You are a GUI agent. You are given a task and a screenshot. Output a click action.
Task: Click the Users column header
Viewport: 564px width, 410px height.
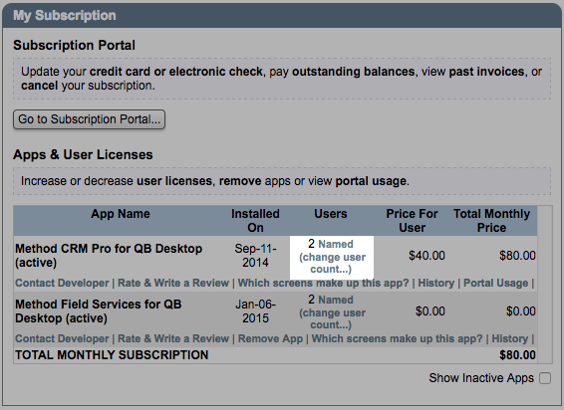[331, 214]
